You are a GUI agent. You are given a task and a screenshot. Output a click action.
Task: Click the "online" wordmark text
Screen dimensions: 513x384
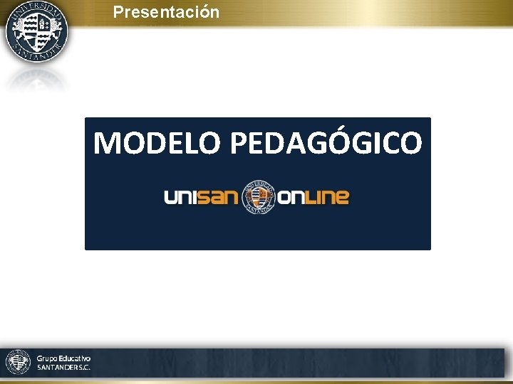313,197
